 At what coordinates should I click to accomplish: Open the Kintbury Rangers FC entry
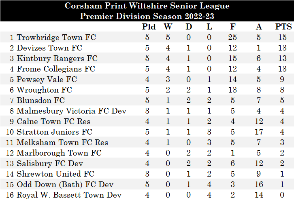tap(57, 59)
